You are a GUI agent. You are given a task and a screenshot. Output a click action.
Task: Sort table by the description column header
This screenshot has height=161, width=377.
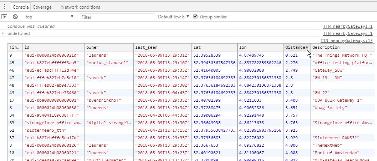tap(342, 47)
